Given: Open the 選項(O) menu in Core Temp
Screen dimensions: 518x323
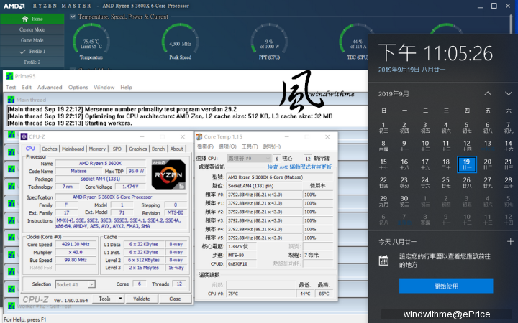Looking at the screenshot, I should click(227, 146).
